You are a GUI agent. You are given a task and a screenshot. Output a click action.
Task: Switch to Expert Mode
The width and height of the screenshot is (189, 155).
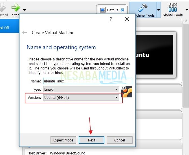click(63, 140)
